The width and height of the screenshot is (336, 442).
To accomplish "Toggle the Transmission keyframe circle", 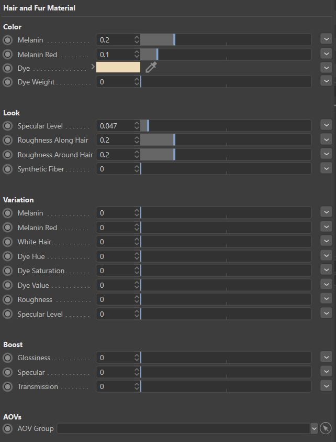I will pyautogui.click(x=8, y=386).
